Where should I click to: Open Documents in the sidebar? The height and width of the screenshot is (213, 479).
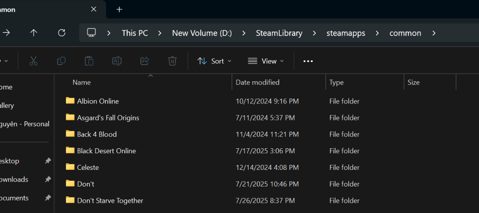coord(14,198)
